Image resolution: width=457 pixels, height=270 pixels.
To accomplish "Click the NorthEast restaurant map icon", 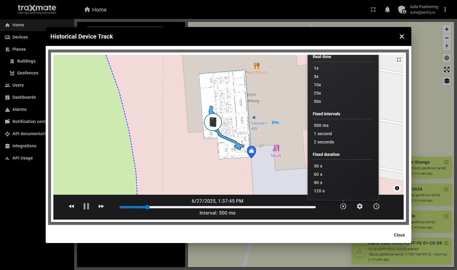I will pyautogui.click(x=257, y=65).
